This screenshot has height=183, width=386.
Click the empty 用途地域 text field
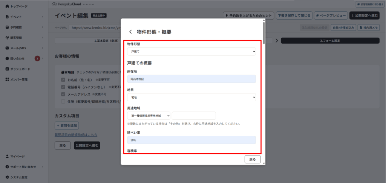[194, 116]
